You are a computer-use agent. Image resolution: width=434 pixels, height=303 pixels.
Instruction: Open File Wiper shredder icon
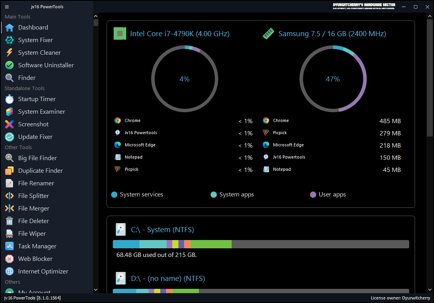9,234
